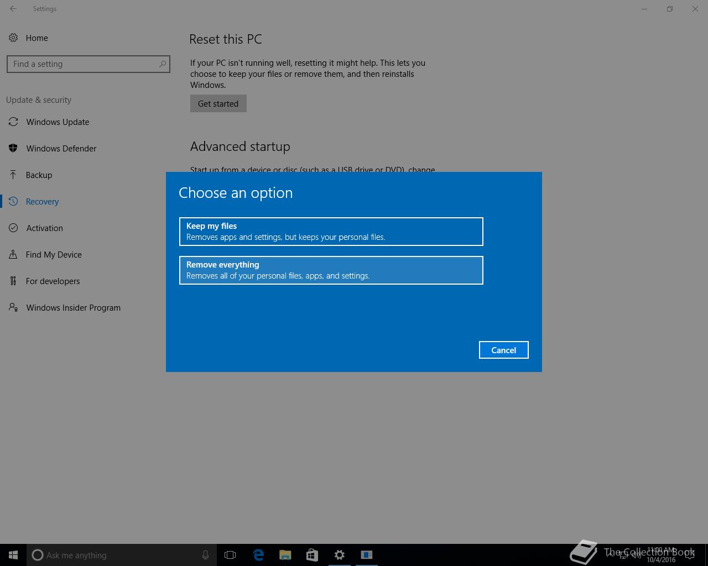Click the Find My Device person icon
The image size is (708, 566).
13,254
